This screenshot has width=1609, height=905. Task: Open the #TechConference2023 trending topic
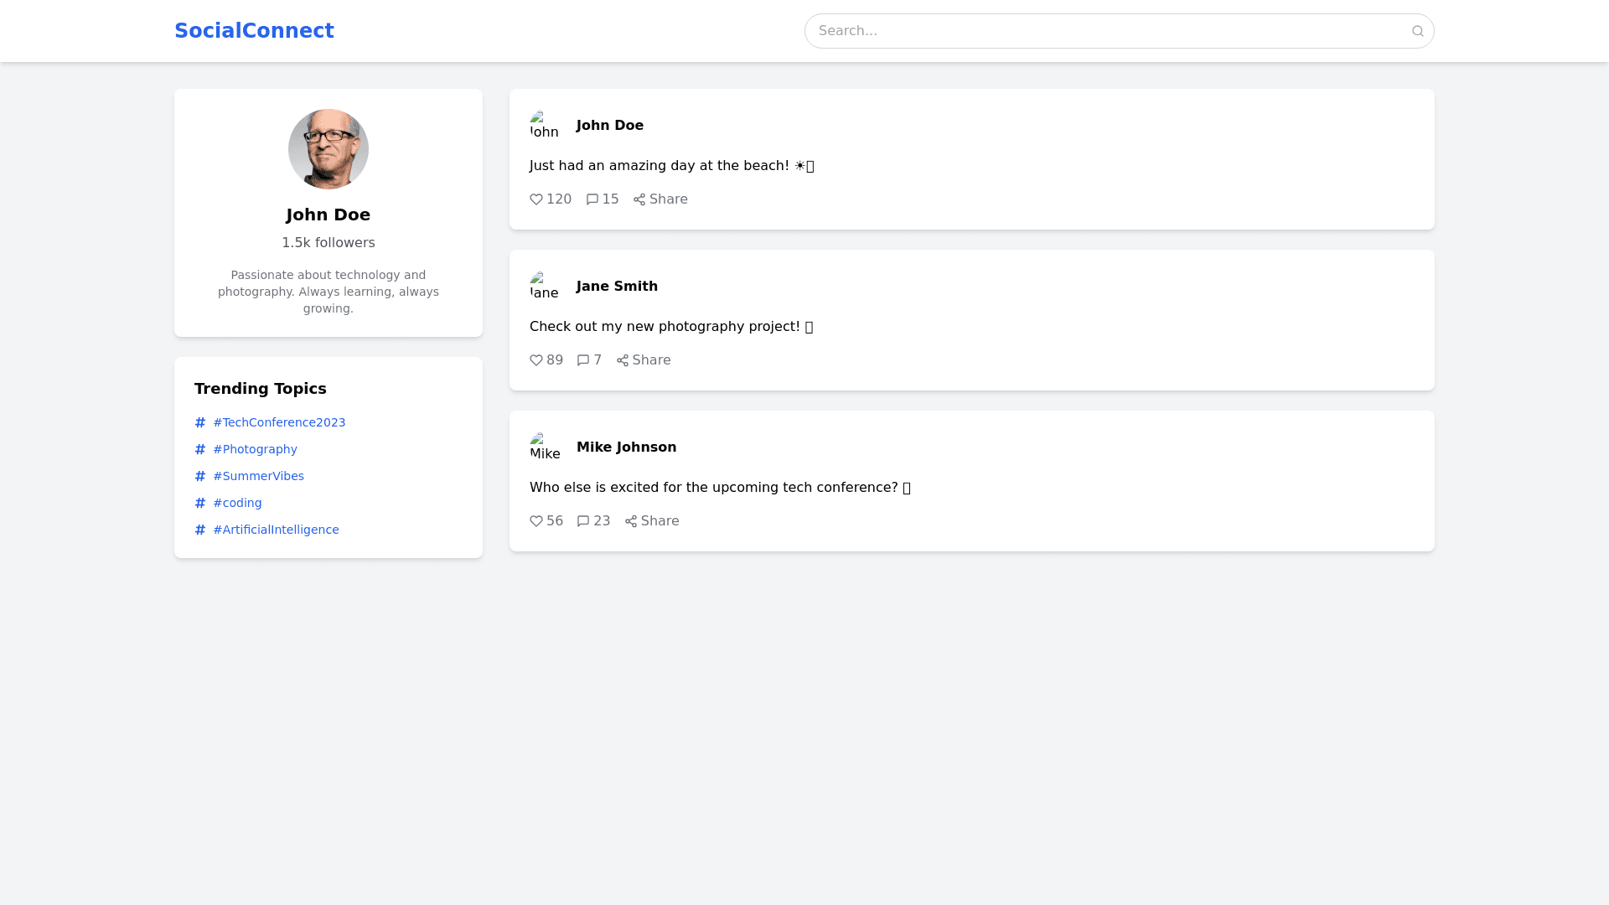[279, 422]
